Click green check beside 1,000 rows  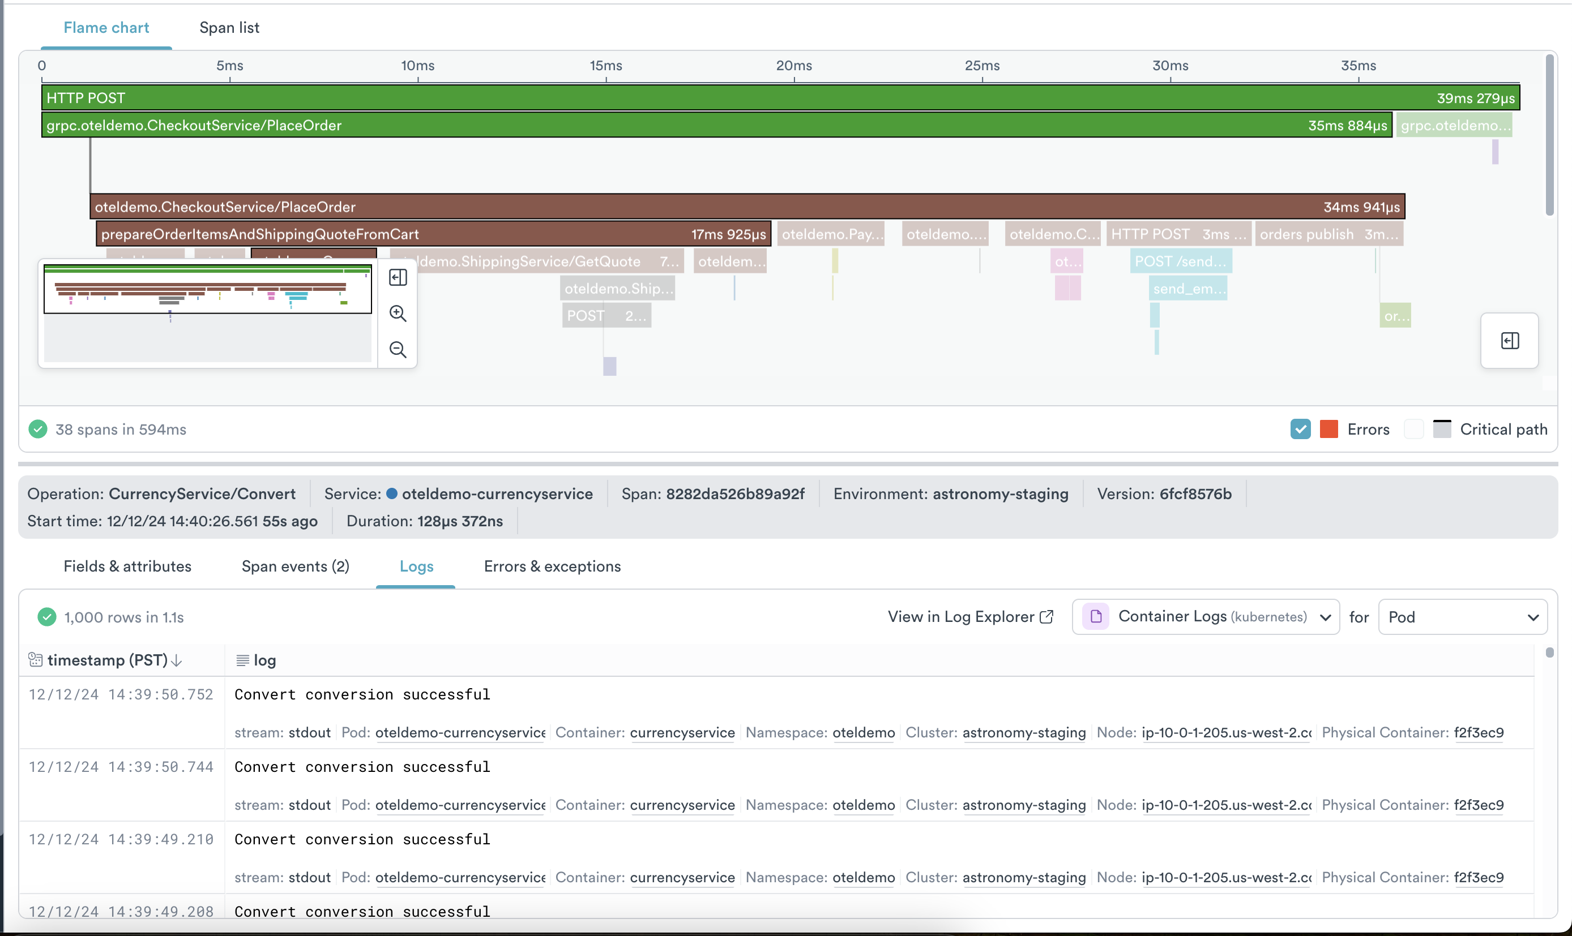(x=46, y=616)
